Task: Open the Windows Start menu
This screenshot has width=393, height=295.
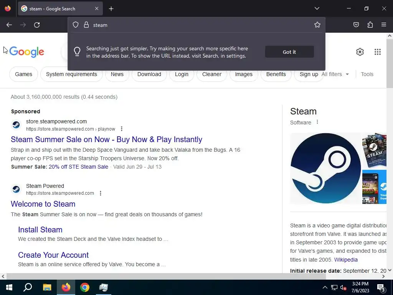Action: click(9, 287)
